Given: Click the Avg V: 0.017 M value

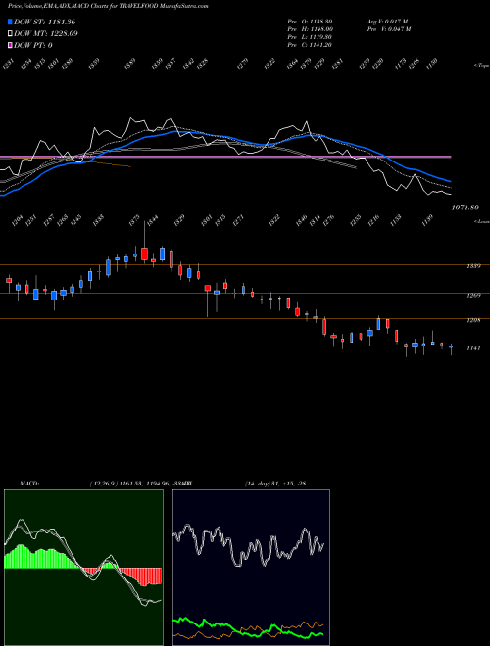Looking at the screenshot, I should [x=388, y=21].
